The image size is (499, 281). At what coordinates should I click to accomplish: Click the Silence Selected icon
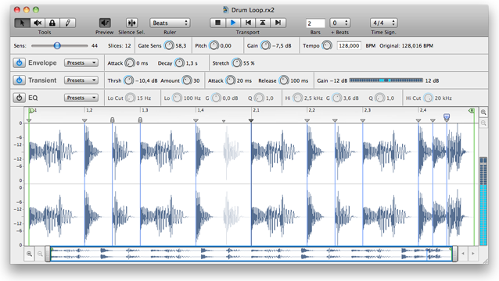tap(131, 23)
